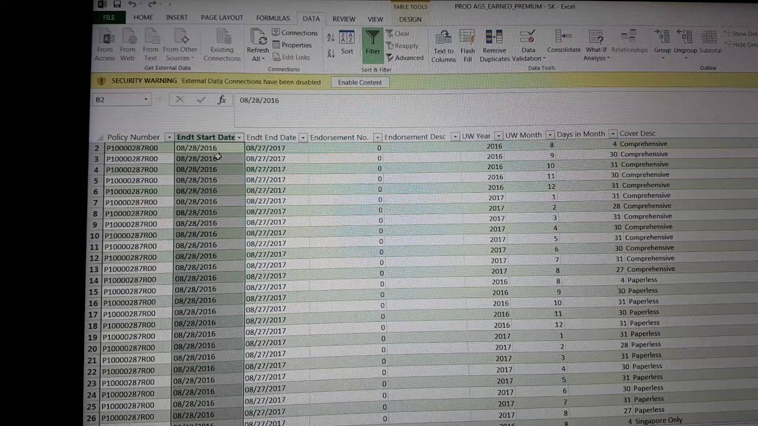
Task: Sort ascending A to Z
Action: pyautogui.click(x=330, y=38)
